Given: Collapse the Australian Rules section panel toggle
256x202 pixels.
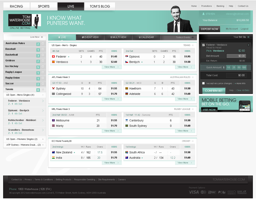Looking at the screenshot, I should click(193, 77).
